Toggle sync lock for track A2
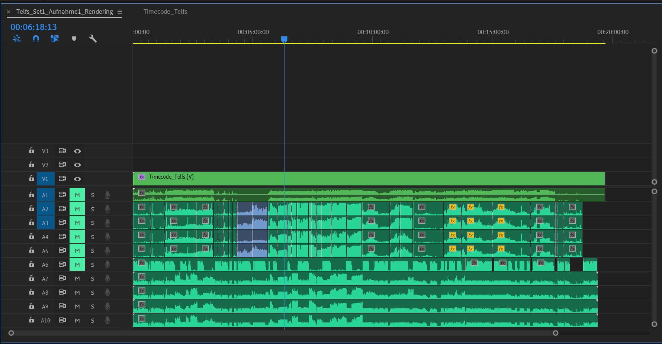 tap(62, 209)
